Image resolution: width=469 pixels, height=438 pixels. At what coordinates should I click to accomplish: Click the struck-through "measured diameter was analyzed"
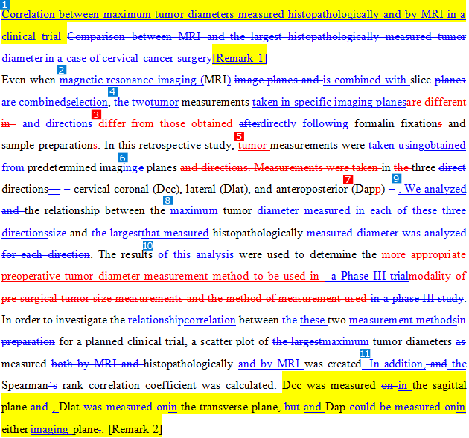click(x=386, y=233)
